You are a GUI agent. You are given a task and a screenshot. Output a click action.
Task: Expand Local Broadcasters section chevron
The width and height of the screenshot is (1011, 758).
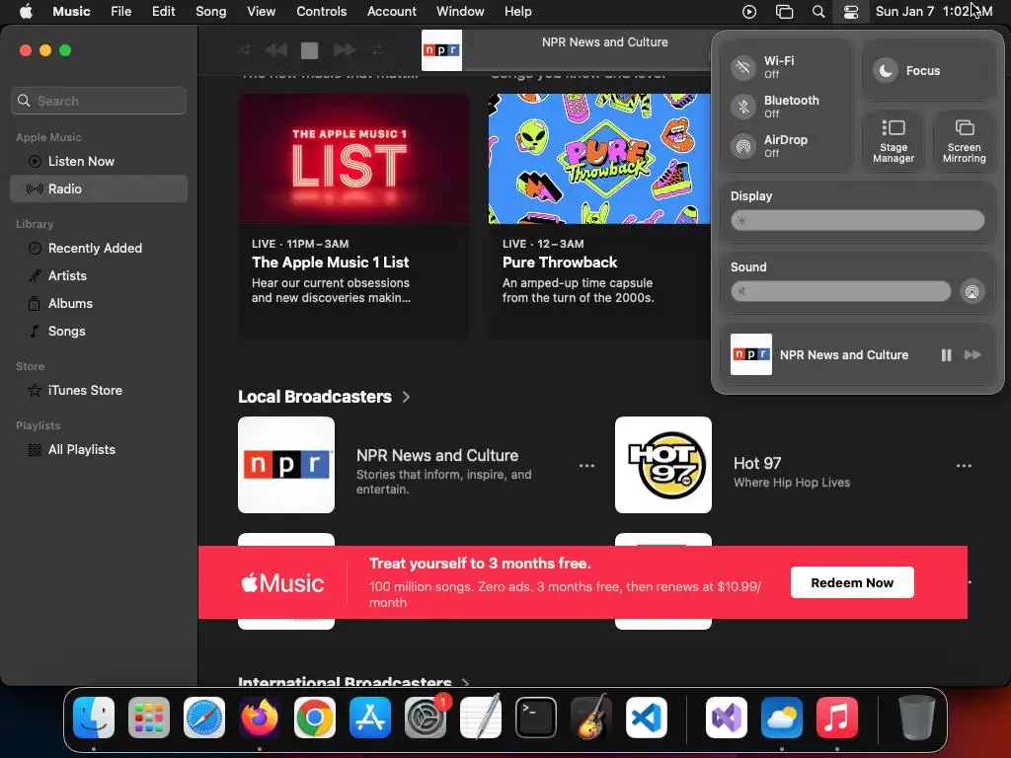(406, 397)
